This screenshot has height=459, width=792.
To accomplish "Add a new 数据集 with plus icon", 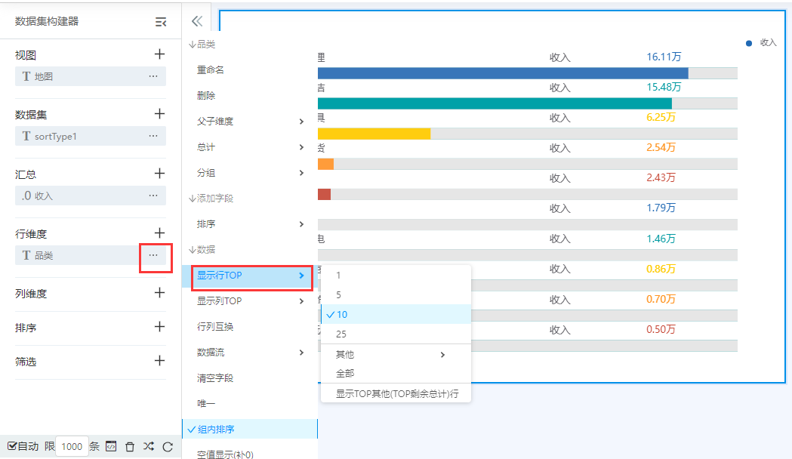I will tap(159, 113).
